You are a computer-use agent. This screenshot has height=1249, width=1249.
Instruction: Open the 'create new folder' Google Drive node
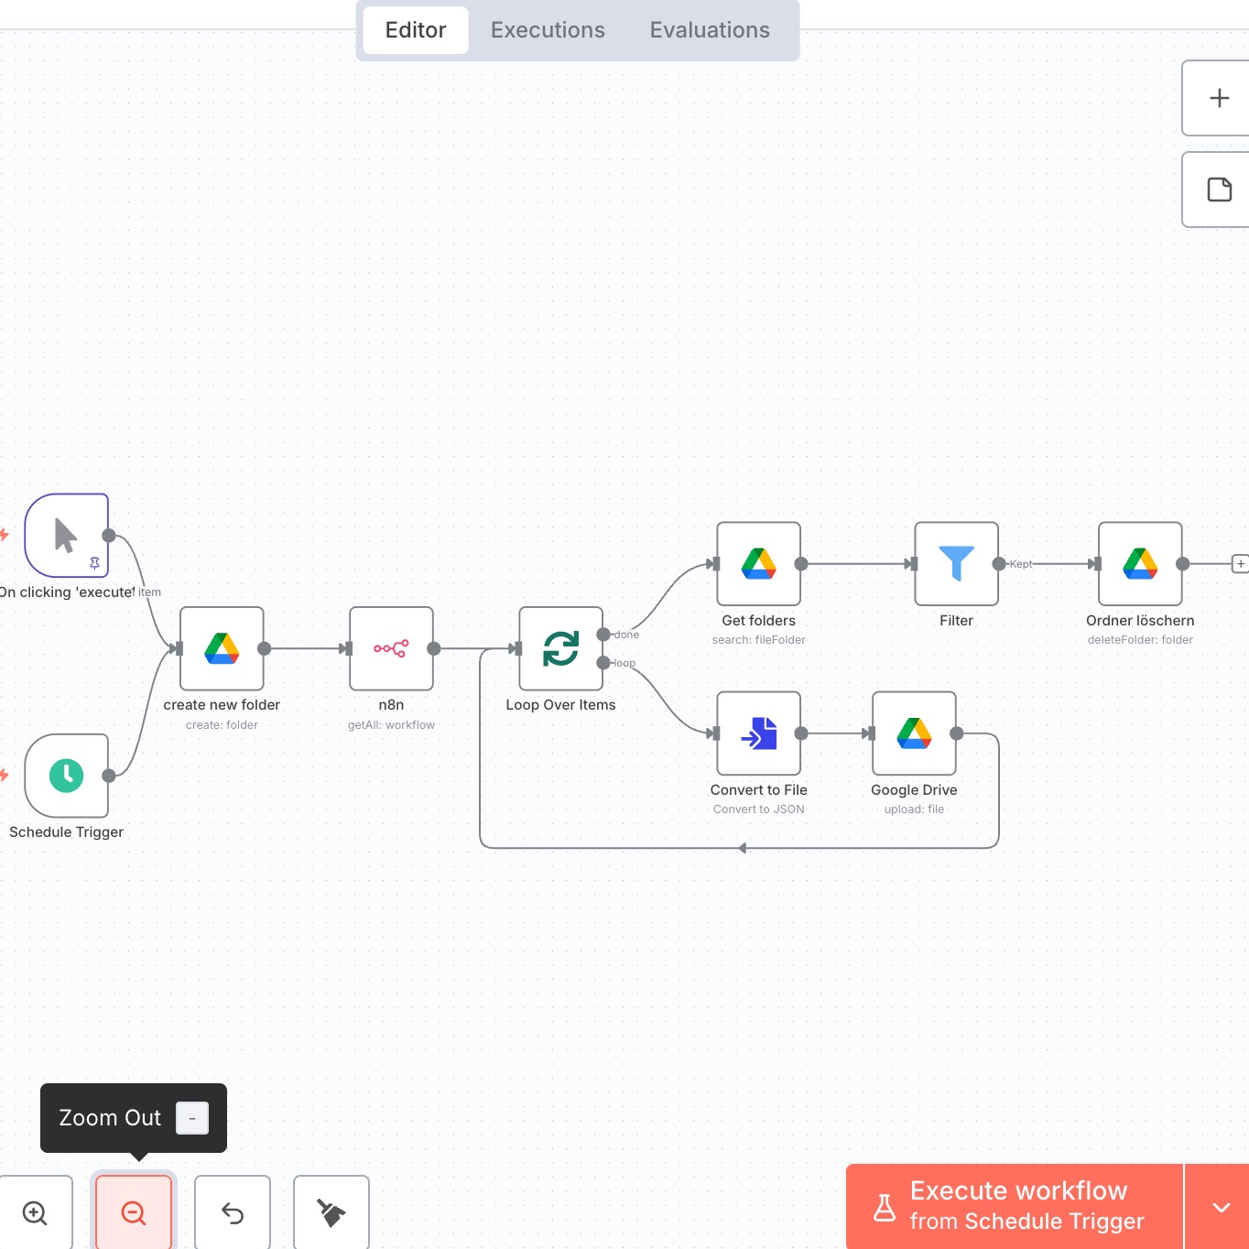point(222,648)
